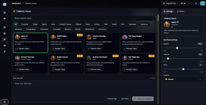Viewport: 206px width, 105px height.
Task: Click the Speed slider handle
Action: (x=177, y=48)
